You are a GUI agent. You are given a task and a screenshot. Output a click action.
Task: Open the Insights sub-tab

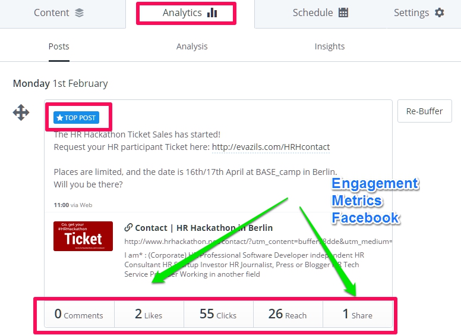(x=329, y=46)
